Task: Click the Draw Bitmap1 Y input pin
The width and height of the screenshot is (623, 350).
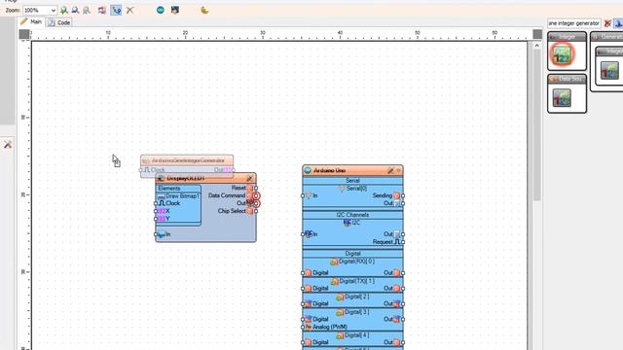Action: point(156,219)
